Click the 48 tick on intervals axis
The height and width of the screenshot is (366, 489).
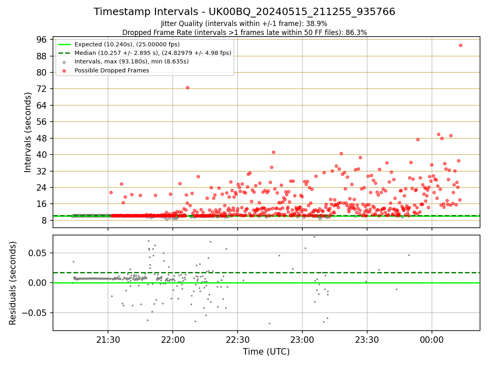tap(41, 138)
